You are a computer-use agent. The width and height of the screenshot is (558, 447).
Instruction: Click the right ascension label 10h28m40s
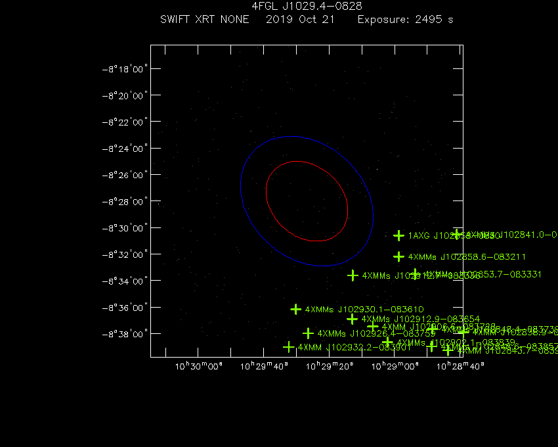[x=460, y=365]
